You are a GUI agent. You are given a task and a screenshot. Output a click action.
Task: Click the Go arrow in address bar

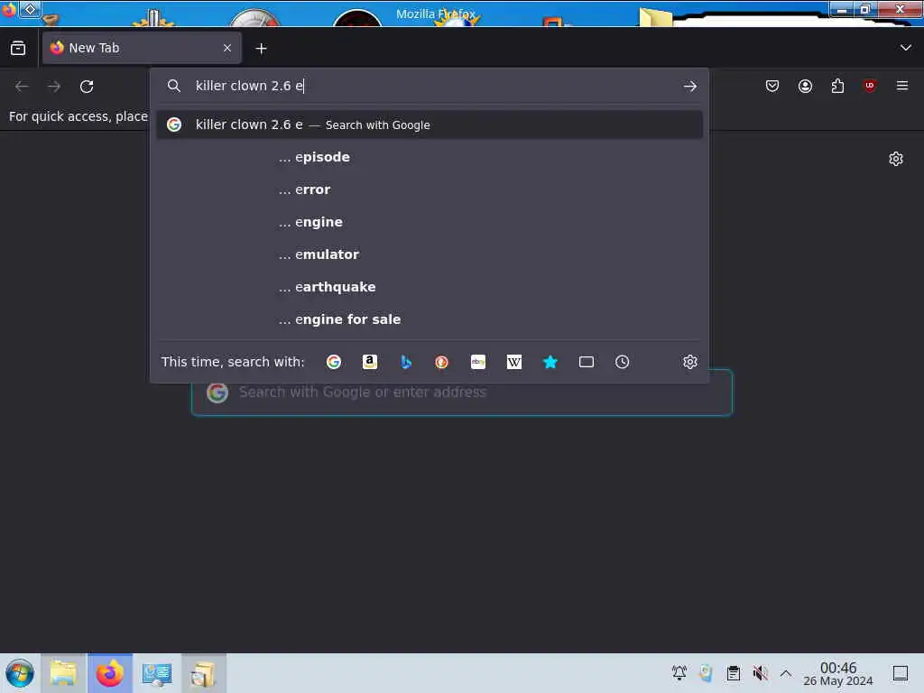pyautogui.click(x=690, y=87)
